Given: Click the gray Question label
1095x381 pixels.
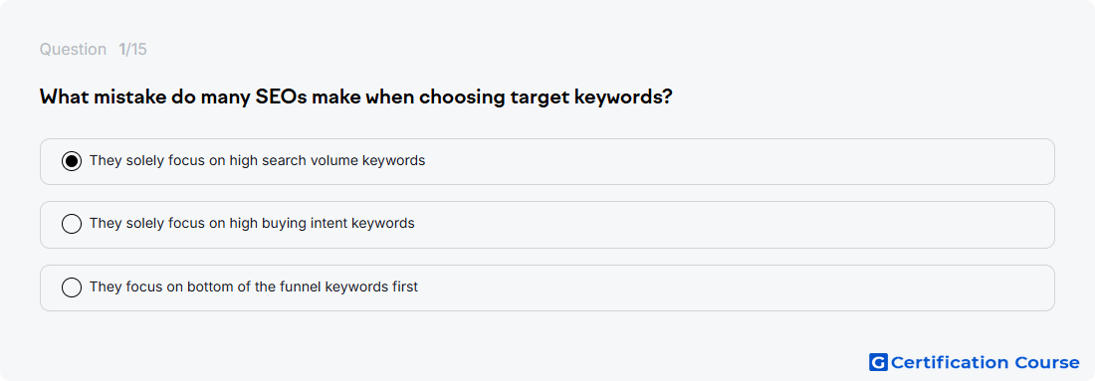Looking at the screenshot, I should point(73,50).
